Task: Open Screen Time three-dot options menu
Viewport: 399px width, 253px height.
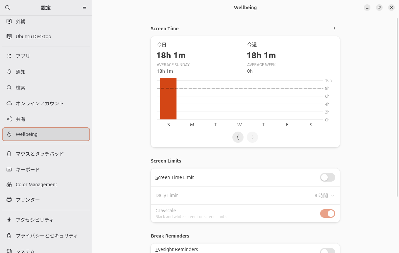Action: pyautogui.click(x=334, y=29)
